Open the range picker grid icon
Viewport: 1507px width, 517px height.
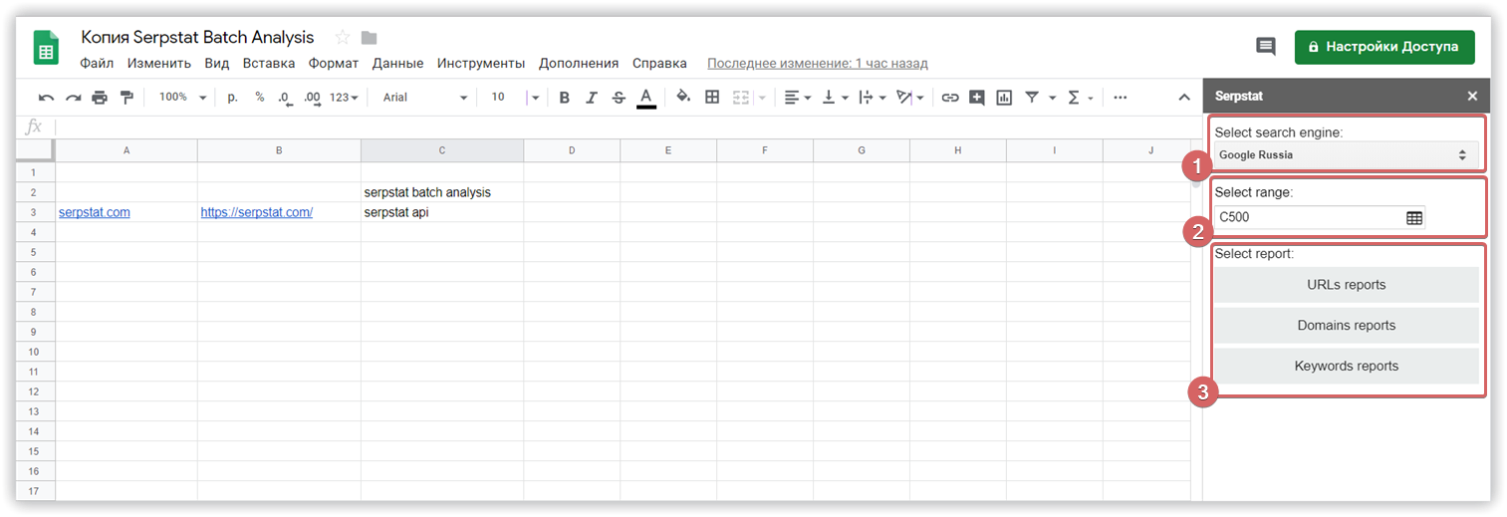[x=1414, y=217]
